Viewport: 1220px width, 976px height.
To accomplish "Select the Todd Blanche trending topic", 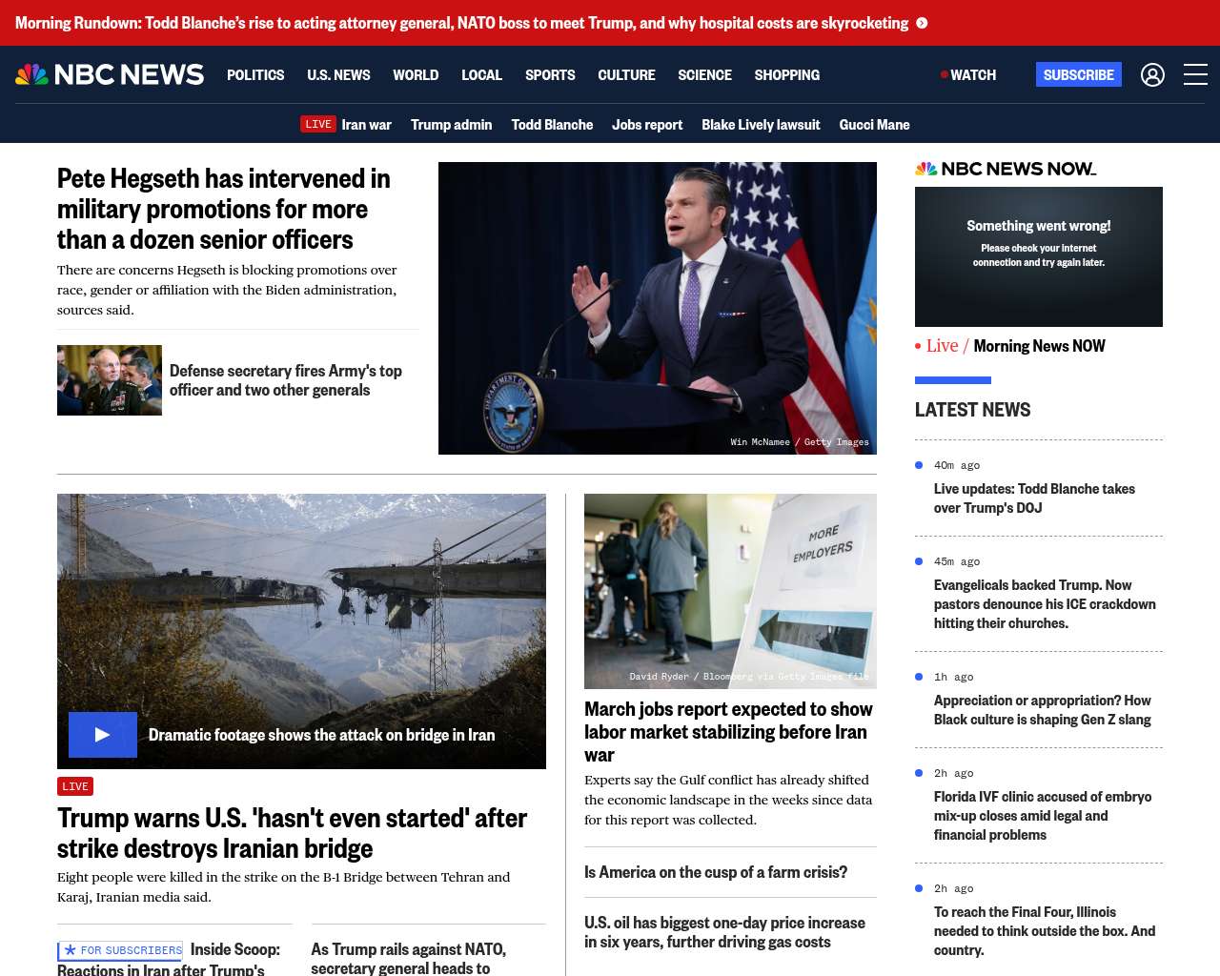I will (552, 124).
